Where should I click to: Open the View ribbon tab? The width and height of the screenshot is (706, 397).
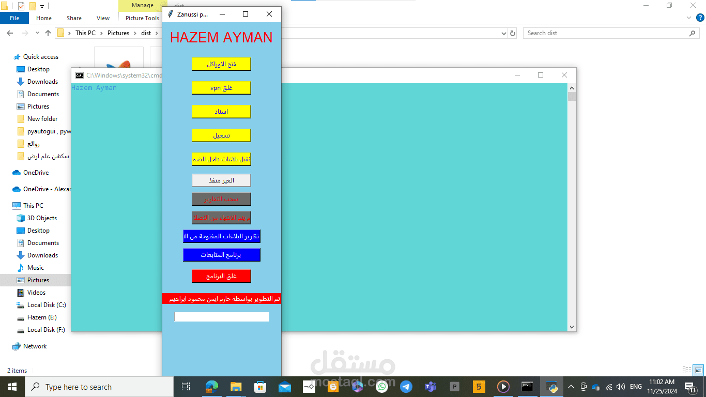point(103,18)
